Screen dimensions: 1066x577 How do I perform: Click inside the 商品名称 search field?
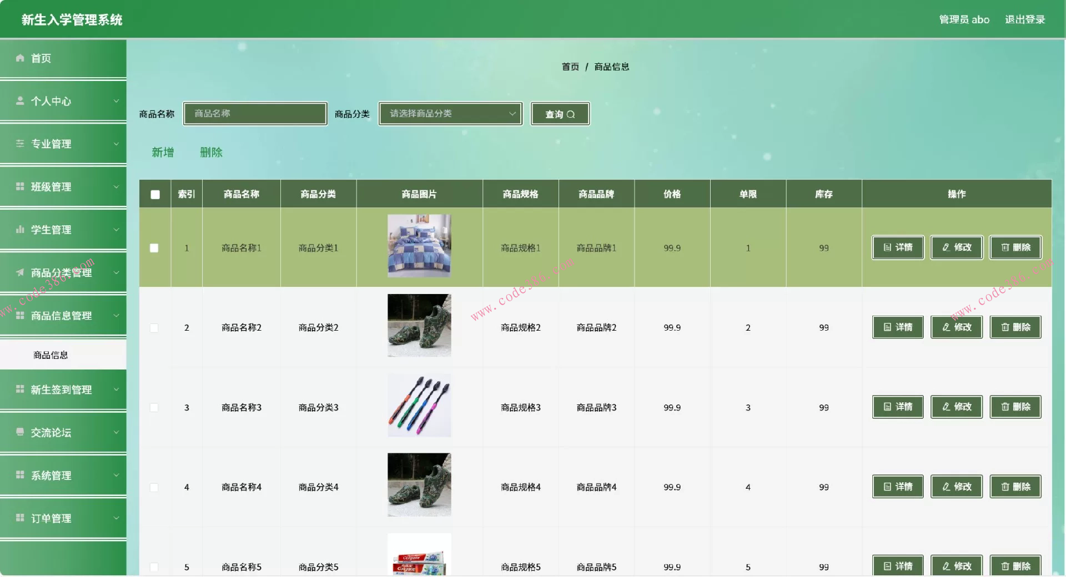click(255, 114)
